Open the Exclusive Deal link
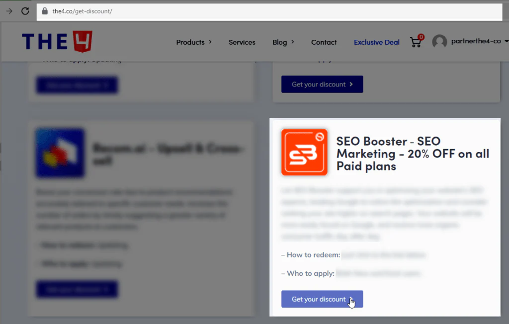Screen dimensions: 509x324 [x=377, y=42]
